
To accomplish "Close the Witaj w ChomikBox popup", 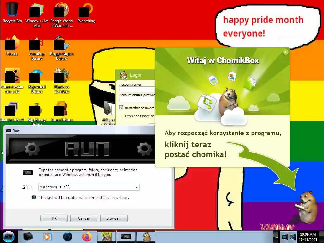I will click(x=285, y=52).
